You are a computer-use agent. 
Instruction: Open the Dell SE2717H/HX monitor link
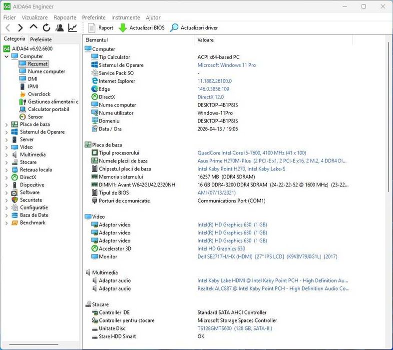[x=267, y=256]
